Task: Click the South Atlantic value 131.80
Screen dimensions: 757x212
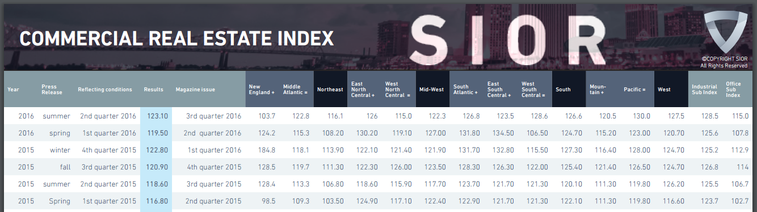Action: (469, 133)
